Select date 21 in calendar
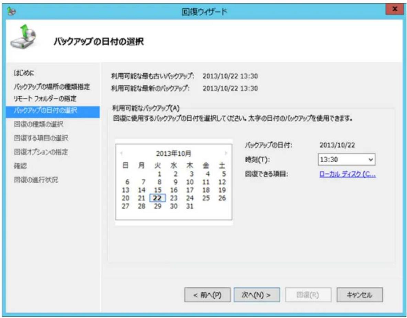The height and width of the screenshot is (318, 407). coord(142,198)
